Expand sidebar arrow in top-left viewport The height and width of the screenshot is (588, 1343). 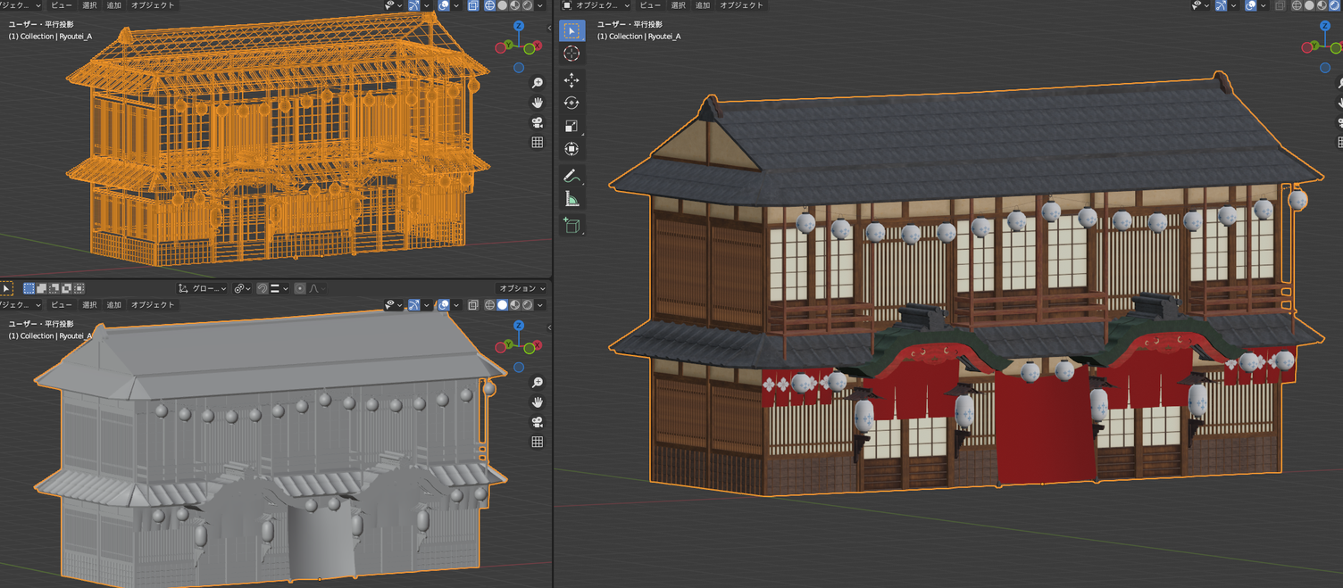point(549,28)
